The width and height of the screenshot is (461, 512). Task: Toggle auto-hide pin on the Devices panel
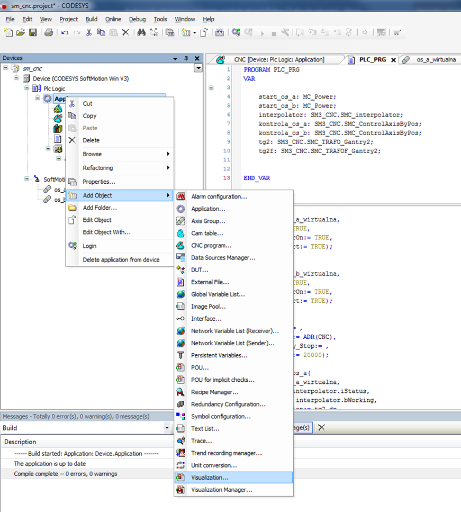click(x=186, y=58)
